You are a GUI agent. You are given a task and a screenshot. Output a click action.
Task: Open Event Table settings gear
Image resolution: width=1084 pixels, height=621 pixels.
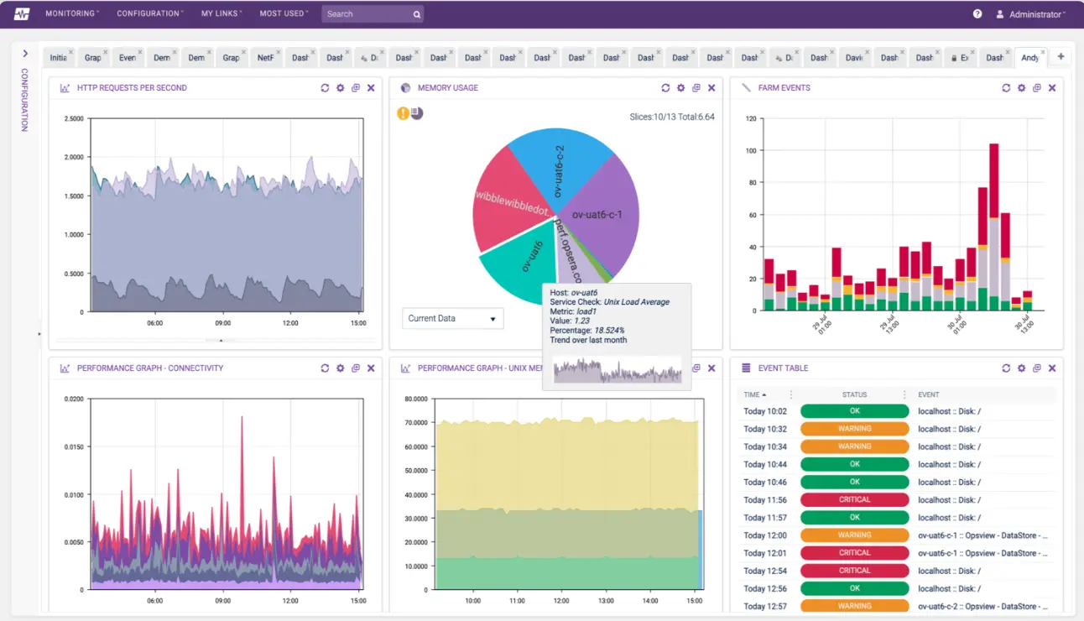tap(1021, 368)
